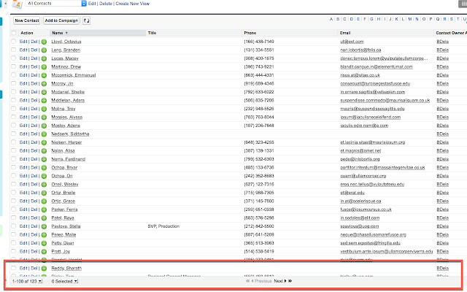Viewport: 467px width, 292px height.
Task: Click green plus icon in Reddy, Sharath row
Action: pos(44,268)
